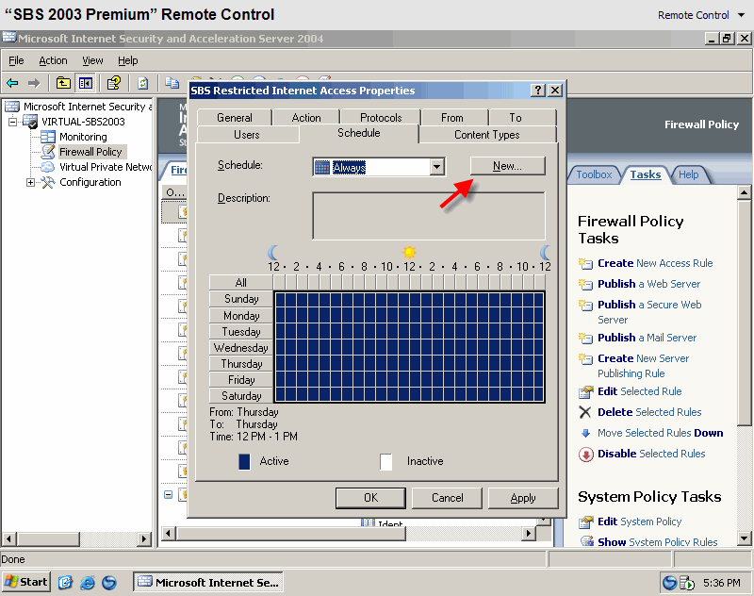Click the Apply button
Screen dimensions: 754x596
pos(523,498)
